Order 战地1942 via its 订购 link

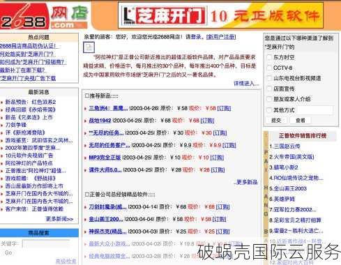pos(207,121)
